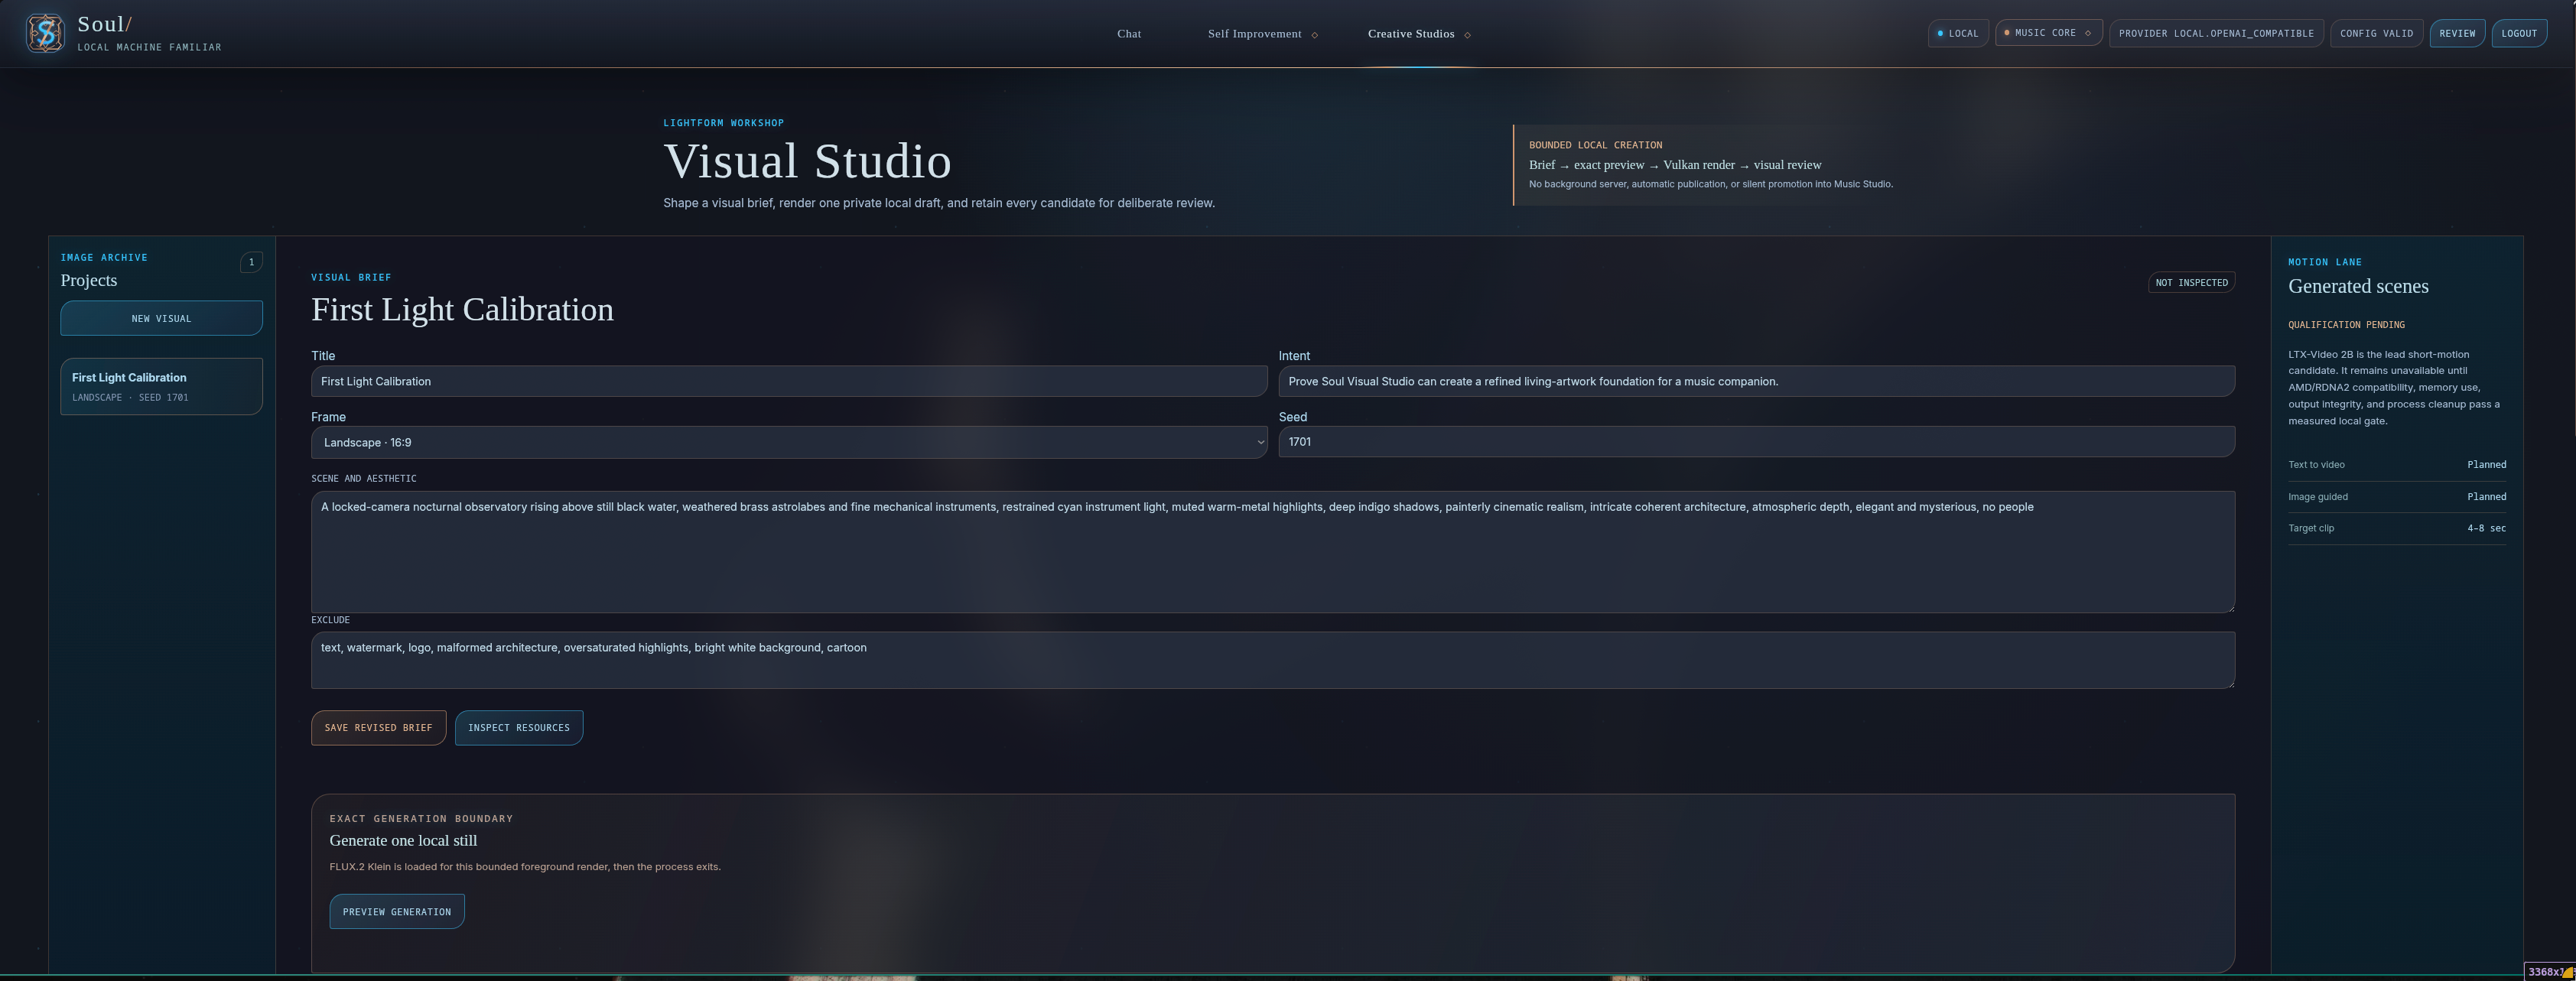
Task: Click the Intent input field
Action: tap(1756, 381)
